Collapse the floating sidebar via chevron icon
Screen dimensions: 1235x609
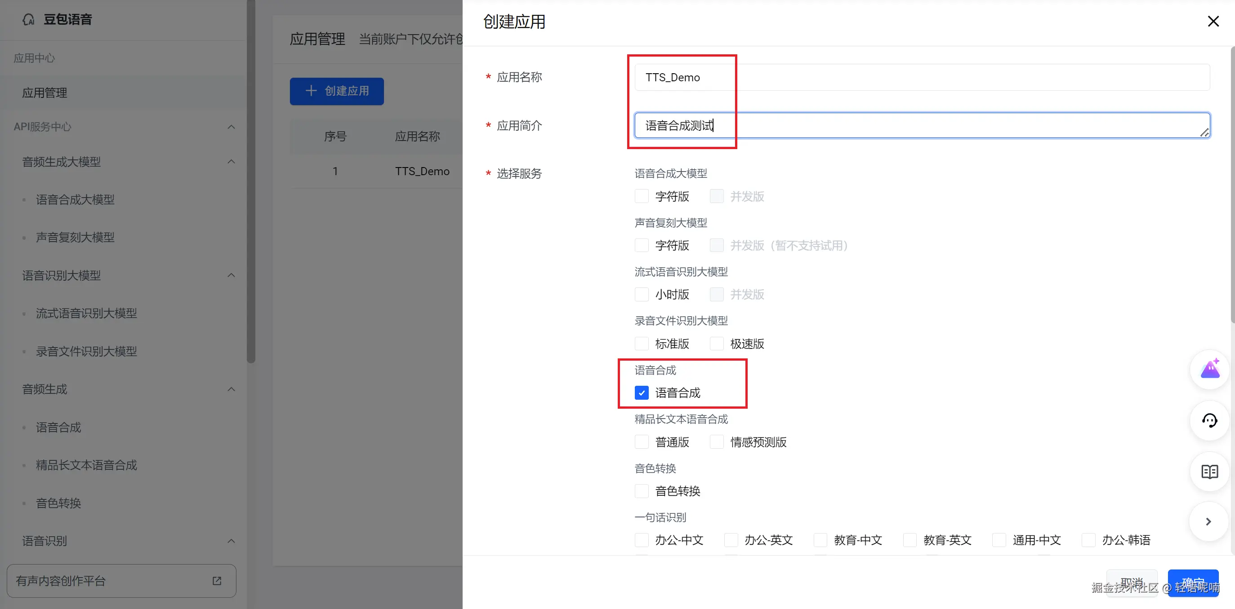(x=1209, y=522)
